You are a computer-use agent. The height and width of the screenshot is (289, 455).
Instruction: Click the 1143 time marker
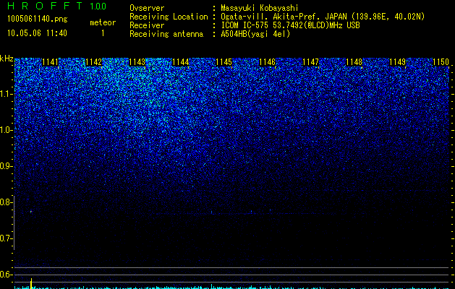[137, 62]
